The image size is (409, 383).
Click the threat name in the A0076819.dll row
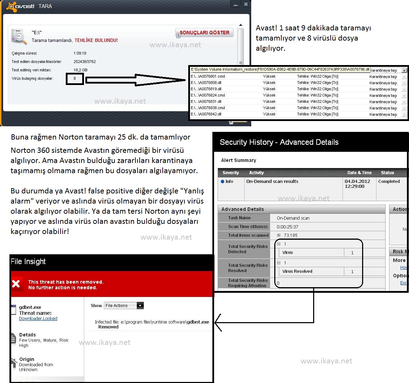point(317,89)
